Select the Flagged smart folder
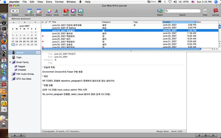Viewport: 221px width, 138px height. click(21, 66)
